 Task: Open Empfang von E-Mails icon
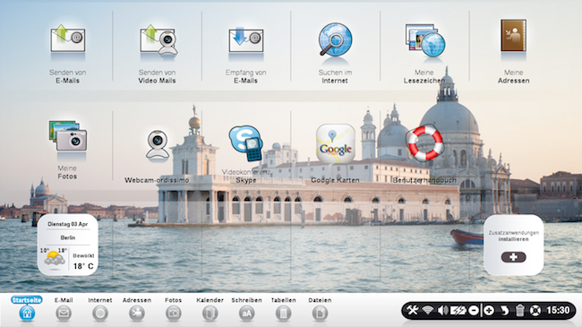click(x=246, y=39)
